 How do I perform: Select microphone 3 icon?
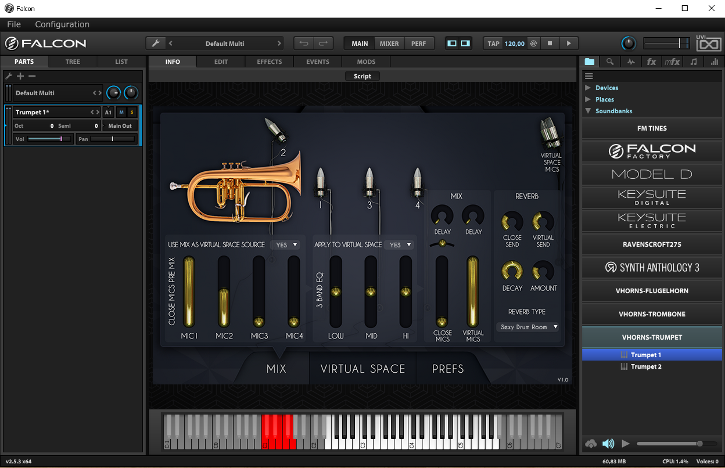coord(369,182)
